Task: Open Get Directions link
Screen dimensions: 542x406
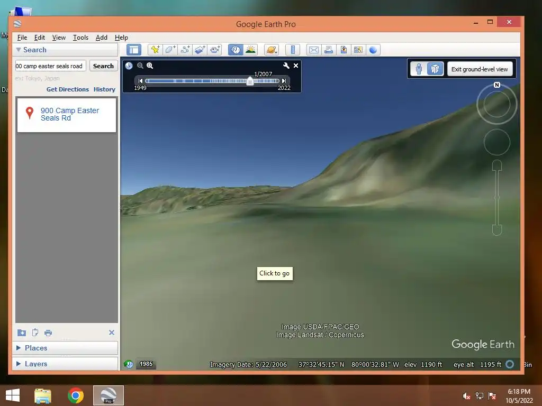Action: [x=68, y=89]
